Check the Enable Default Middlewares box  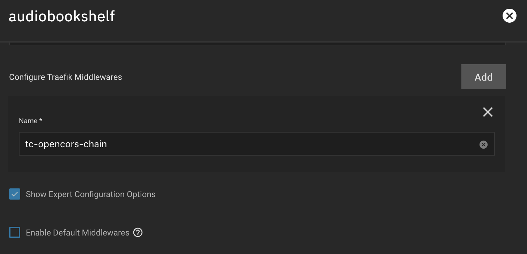click(15, 232)
